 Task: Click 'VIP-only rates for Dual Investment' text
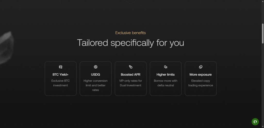(131, 83)
